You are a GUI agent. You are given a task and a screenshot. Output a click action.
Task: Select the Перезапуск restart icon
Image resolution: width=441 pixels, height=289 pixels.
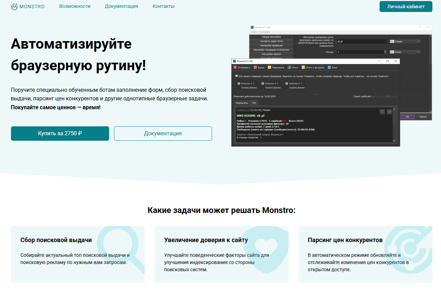click(x=269, y=67)
